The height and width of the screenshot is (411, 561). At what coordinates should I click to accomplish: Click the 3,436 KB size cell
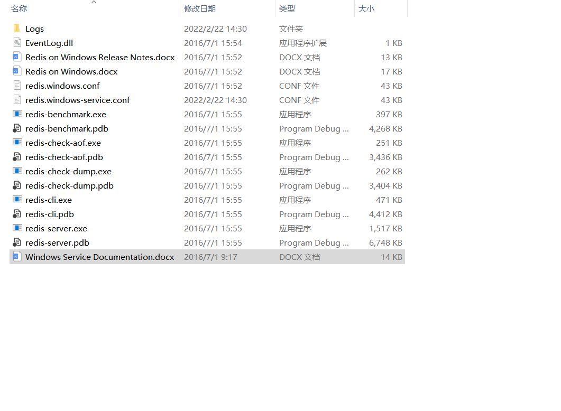[x=385, y=157]
